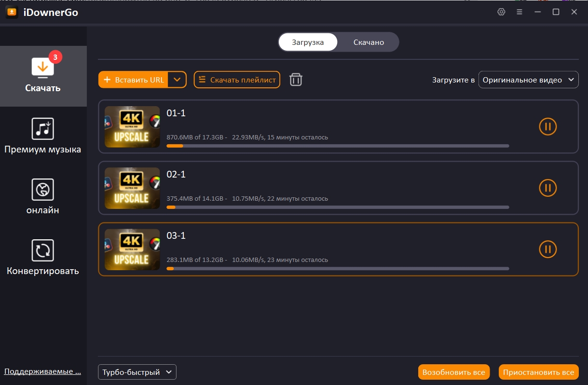Click Возобновить все button
The width and height of the screenshot is (588, 385).
454,372
